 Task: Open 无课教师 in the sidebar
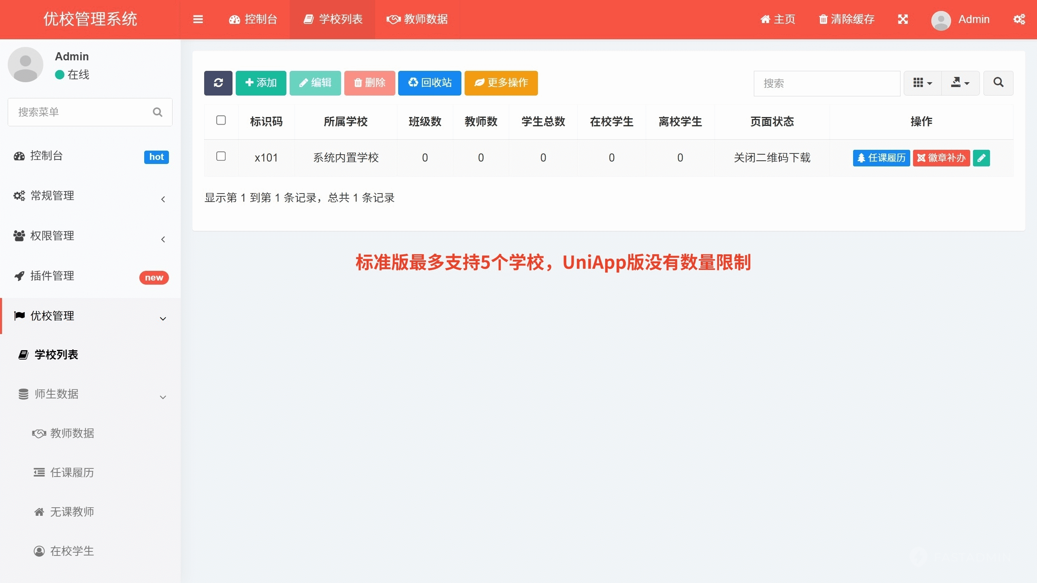(90, 512)
